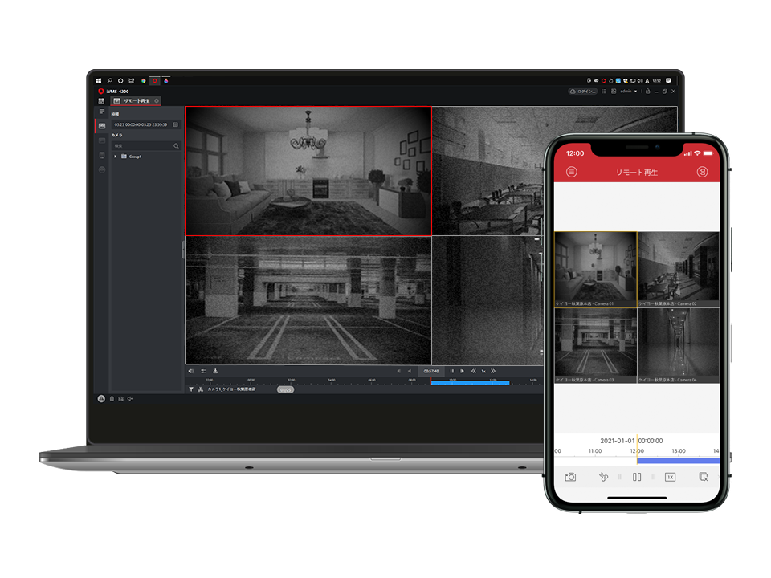Click the 03/25 date badge on timeline
771x578 pixels.
(x=286, y=390)
